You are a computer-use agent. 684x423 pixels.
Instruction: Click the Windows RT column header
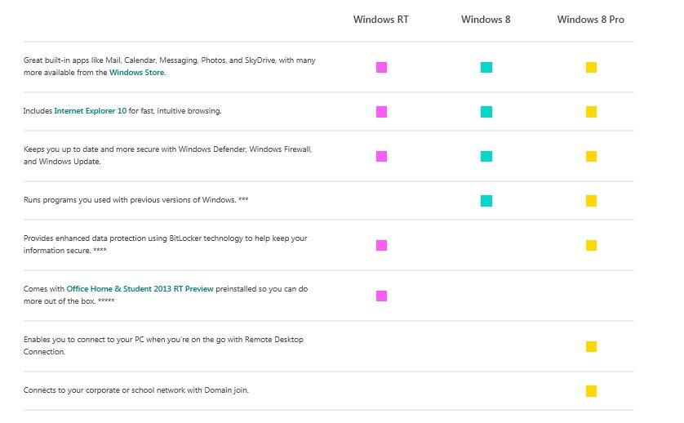[x=380, y=20]
